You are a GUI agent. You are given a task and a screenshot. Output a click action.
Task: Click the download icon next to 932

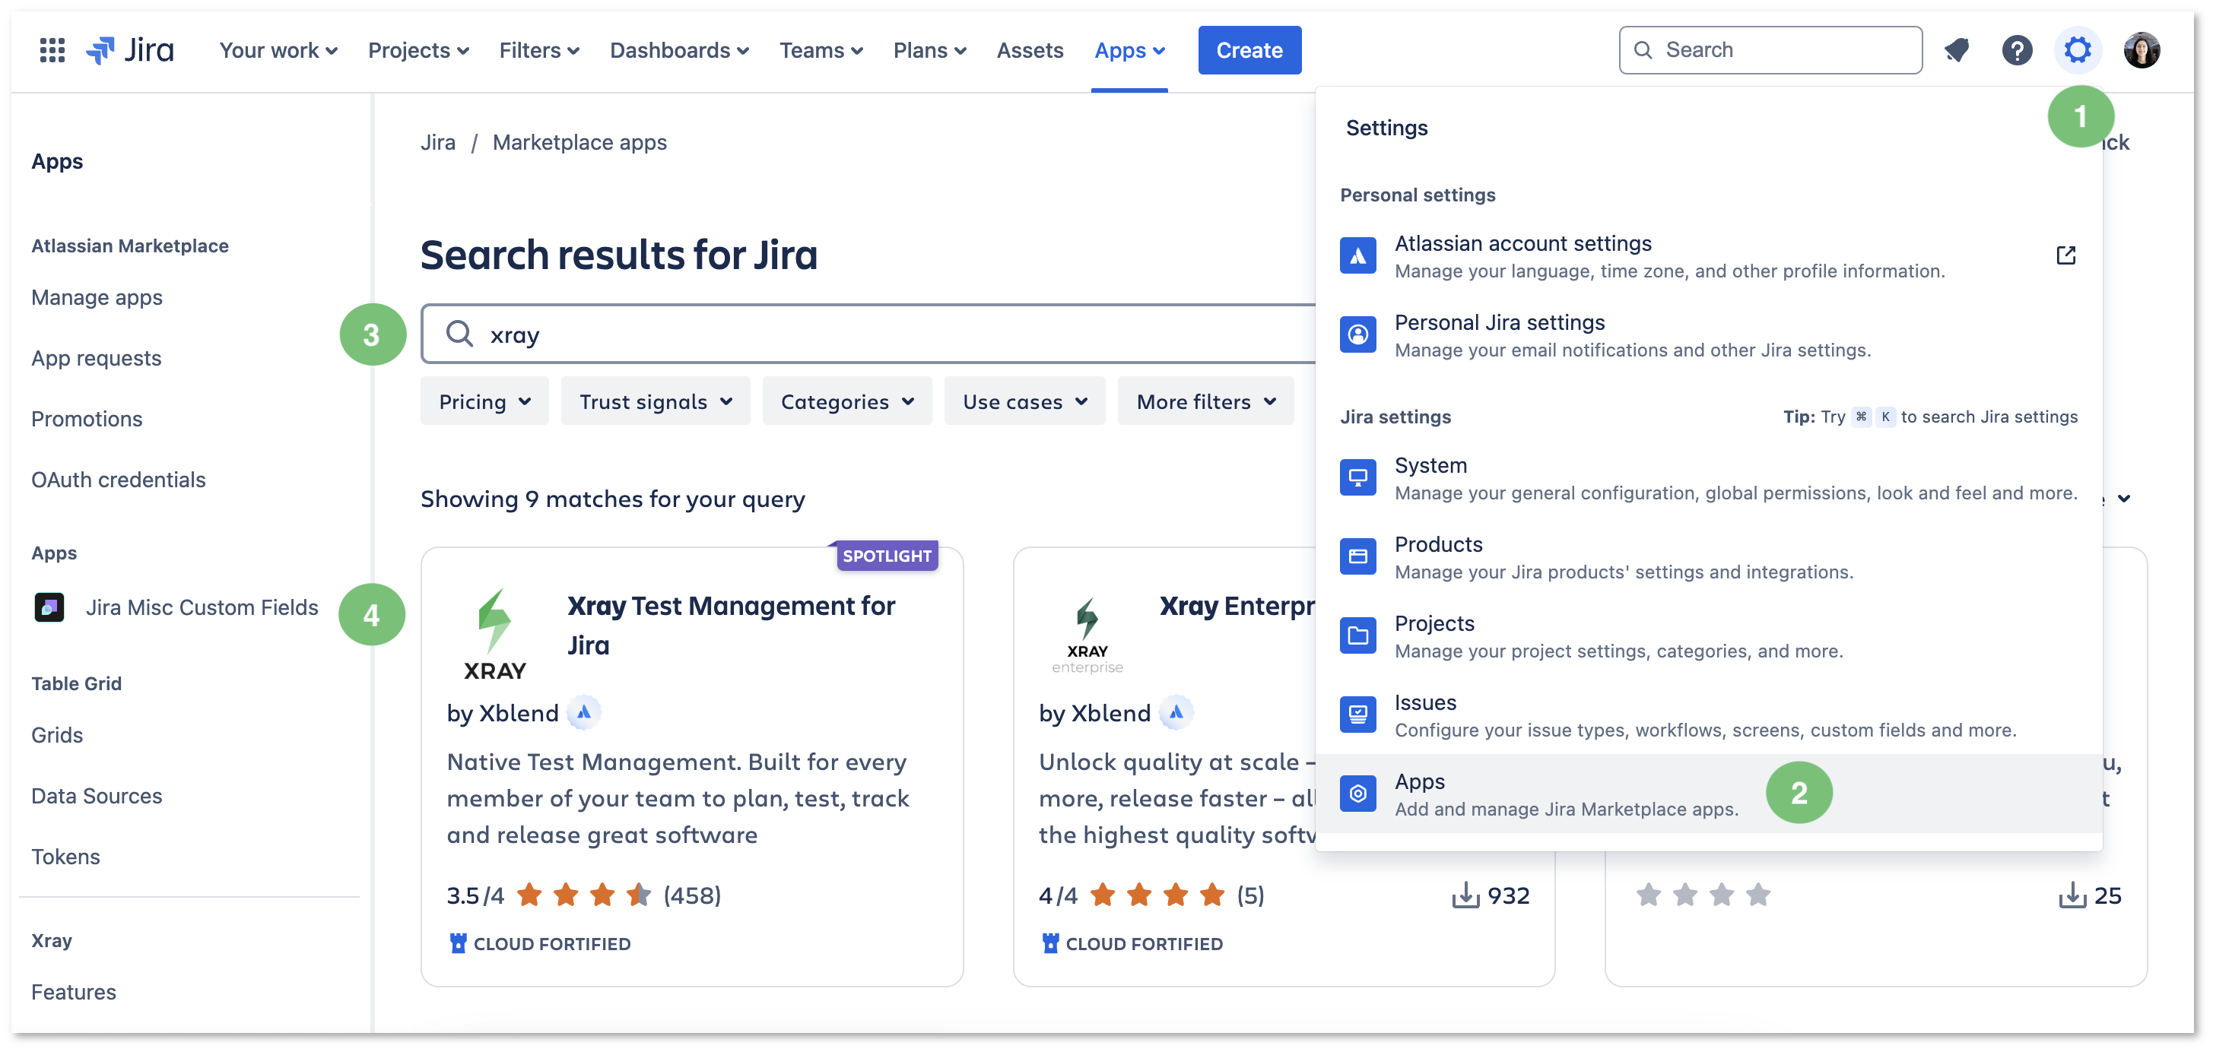point(1465,895)
